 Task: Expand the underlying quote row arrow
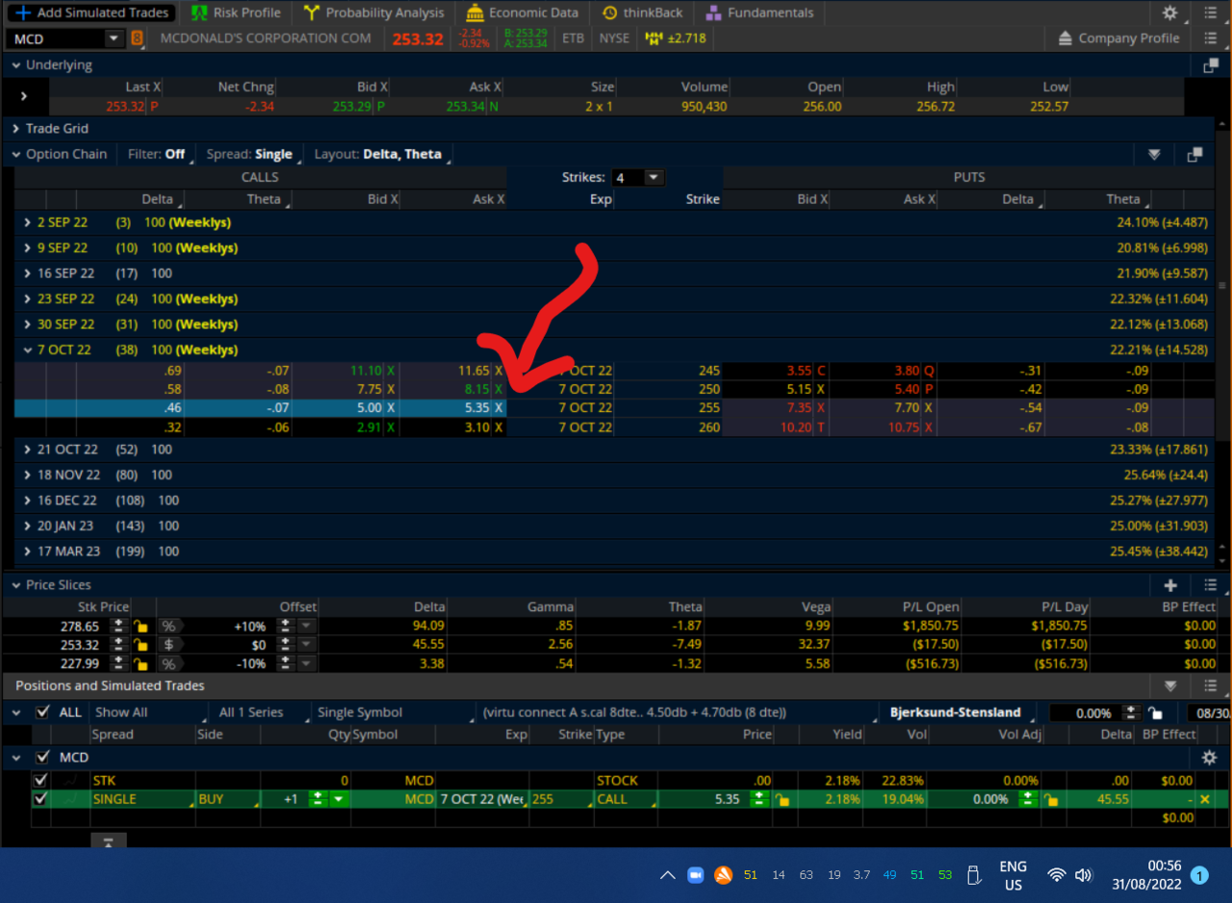[24, 96]
